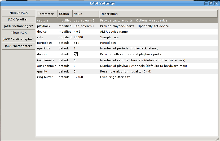This screenshot has width=220, height=141.
Task: Click default status of periodsize row
Action: 64,43
